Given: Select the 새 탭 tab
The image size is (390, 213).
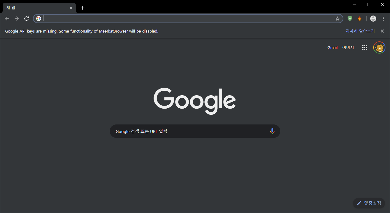Looking at the screenshot, I should click(39, 8).
